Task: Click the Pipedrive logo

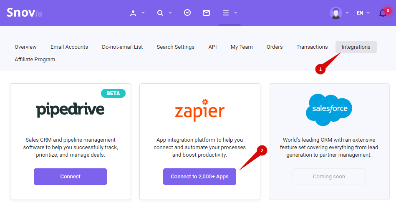Action: click(70, 110)
